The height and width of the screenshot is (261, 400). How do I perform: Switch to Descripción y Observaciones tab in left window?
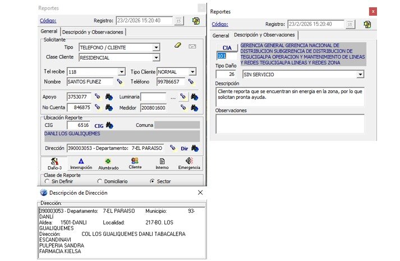(93, 32)
